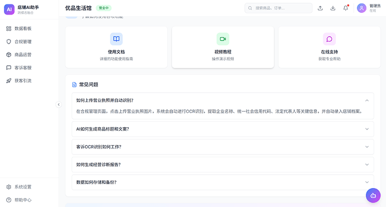Open 帮助中心 menu item
Image resolution: width=386 pixels, height=207 pixels.
coord(29,200)
